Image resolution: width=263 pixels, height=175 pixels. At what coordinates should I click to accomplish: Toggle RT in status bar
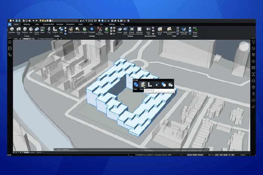pos(230,155)
